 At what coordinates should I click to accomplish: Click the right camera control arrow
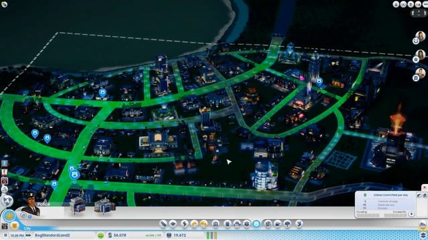pos(425,13)
